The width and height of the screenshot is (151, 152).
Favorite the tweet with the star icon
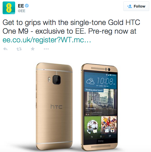(x=33, y=49)
